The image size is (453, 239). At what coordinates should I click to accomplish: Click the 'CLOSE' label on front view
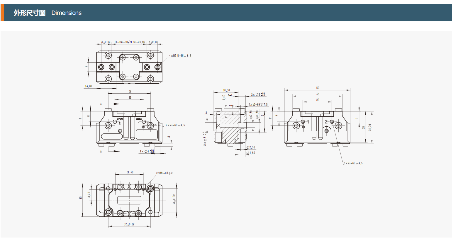[139, 119]
